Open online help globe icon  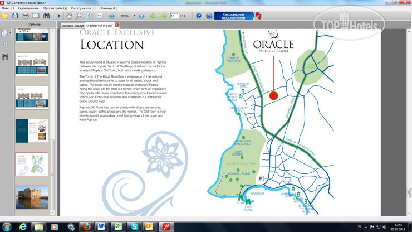(209, 16)
